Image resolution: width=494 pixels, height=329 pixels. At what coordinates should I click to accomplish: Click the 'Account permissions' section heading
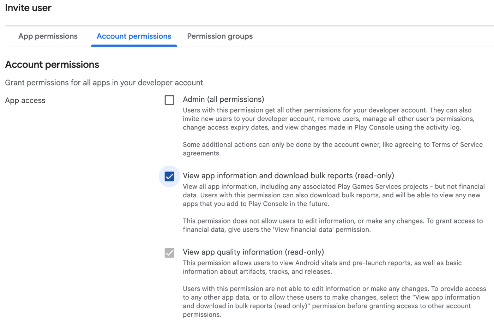52,65
